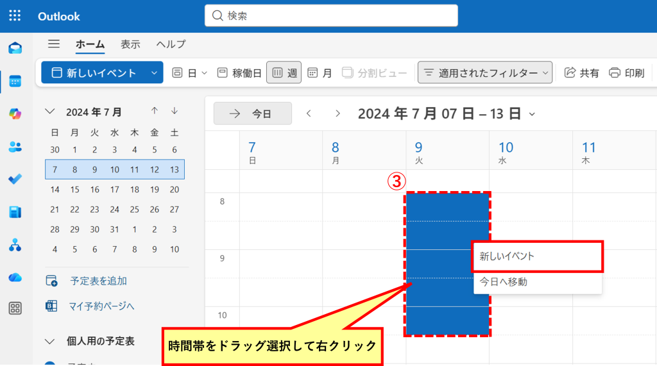Open the app launcher waffle icon
The width and height of the screenshot is (657, 366).
[x=15, y=15]
